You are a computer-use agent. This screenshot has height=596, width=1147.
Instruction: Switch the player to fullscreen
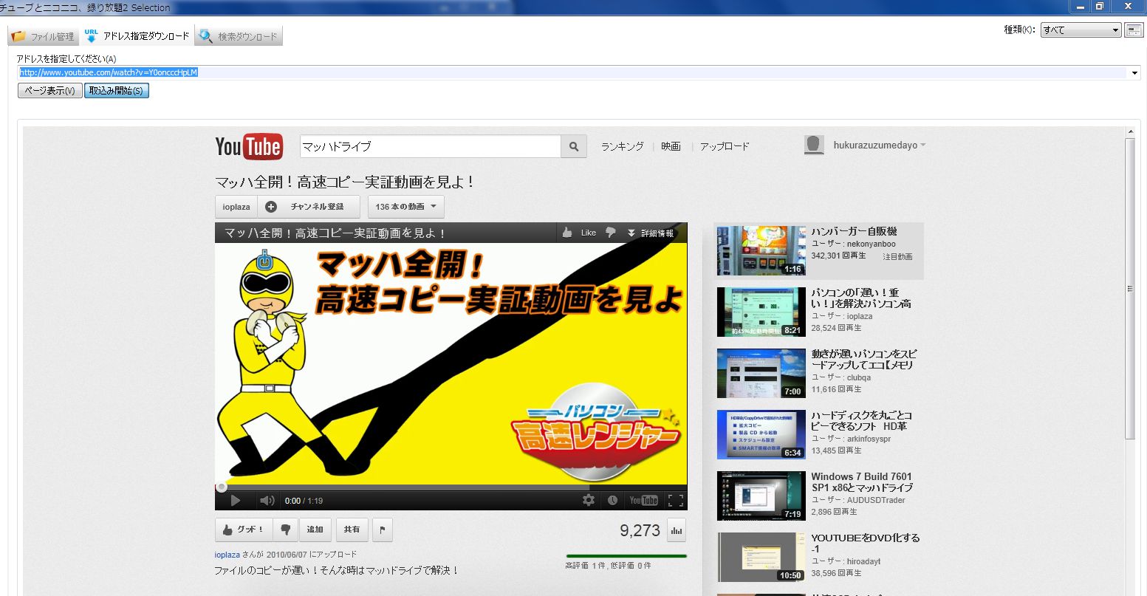[675, 500]
